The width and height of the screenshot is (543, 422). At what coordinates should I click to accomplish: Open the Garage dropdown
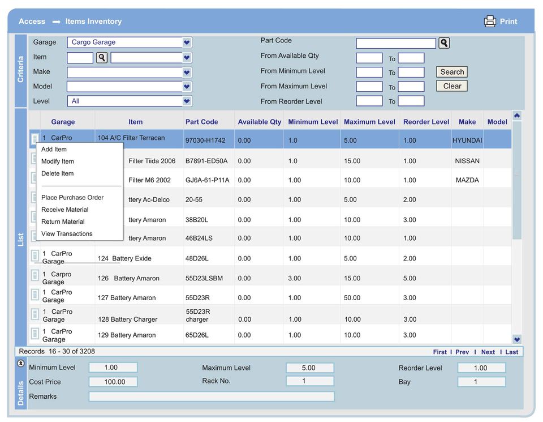point(187,42)
